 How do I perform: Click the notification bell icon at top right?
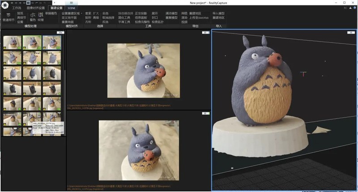click(x=350, y=8)
